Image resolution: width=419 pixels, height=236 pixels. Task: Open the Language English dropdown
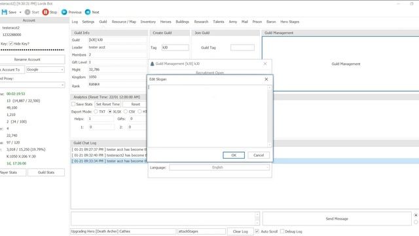click(x=219, y=167)
